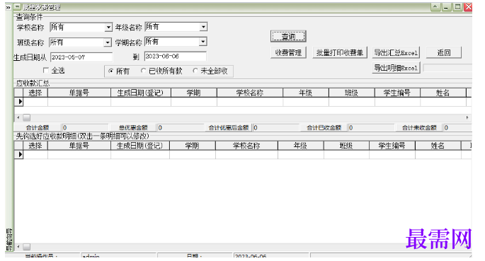
Task: Click 单据号 header in summary table
Action: tap(79, 93)
